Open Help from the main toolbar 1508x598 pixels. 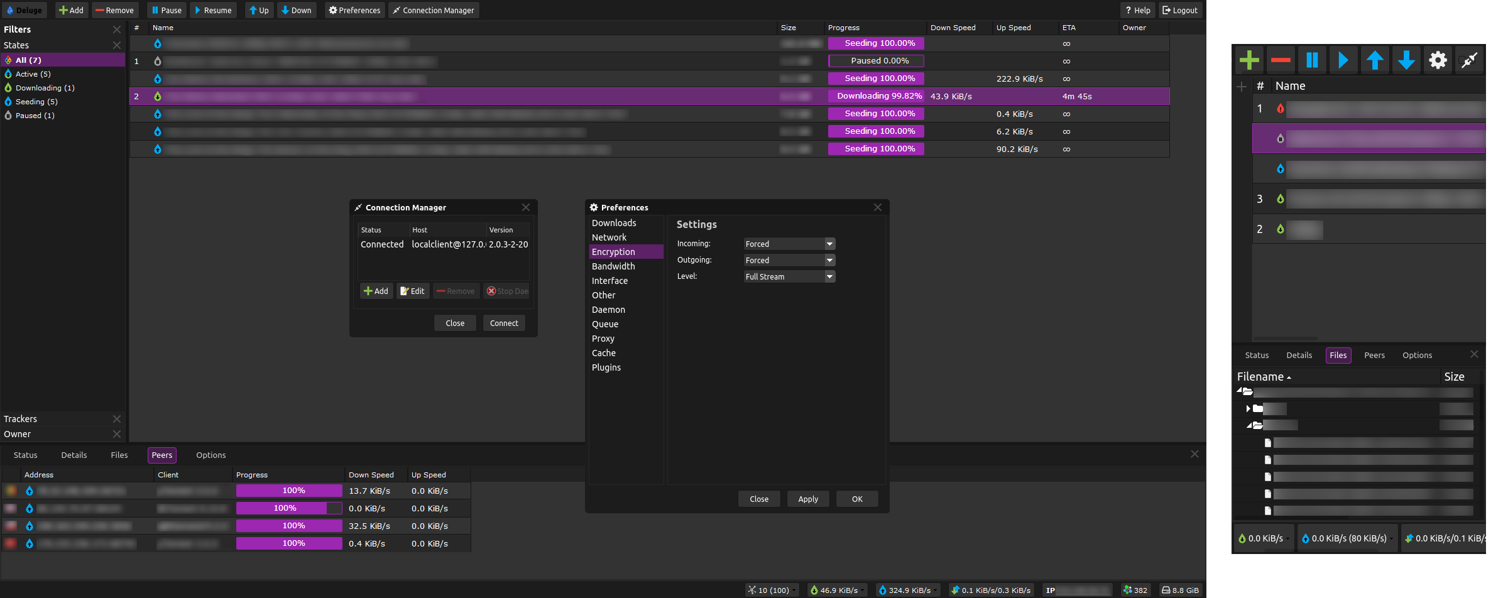point(1138,10)
